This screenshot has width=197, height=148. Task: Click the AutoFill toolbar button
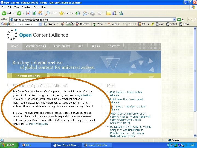131,24
